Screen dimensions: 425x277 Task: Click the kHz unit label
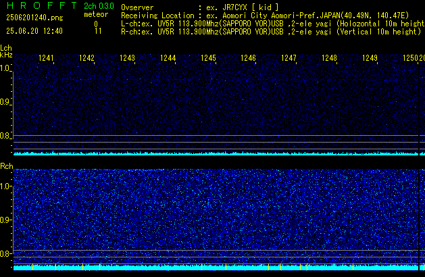[6, 55]
